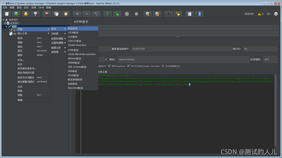Collapse the 登录接口 tree node arrow
The image size is (282, 158).
pos(5,23)
